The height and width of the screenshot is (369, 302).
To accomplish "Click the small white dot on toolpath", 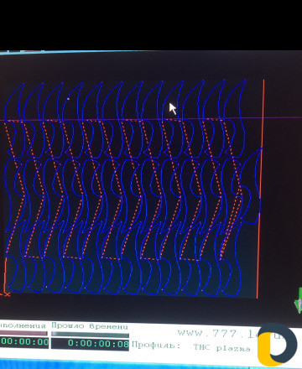I will coord(69,98).
